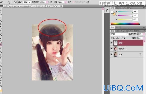Select the 图层 1 layer thumbnail
Image resolution: width=146 pixels, height=94 pixels.
coord(116,43)
